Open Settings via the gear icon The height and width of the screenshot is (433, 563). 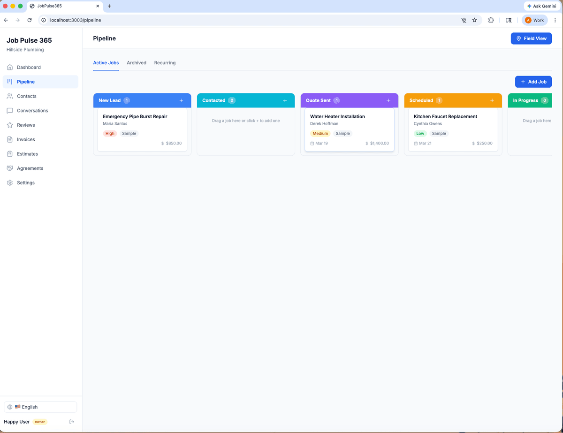pos(9,182)
